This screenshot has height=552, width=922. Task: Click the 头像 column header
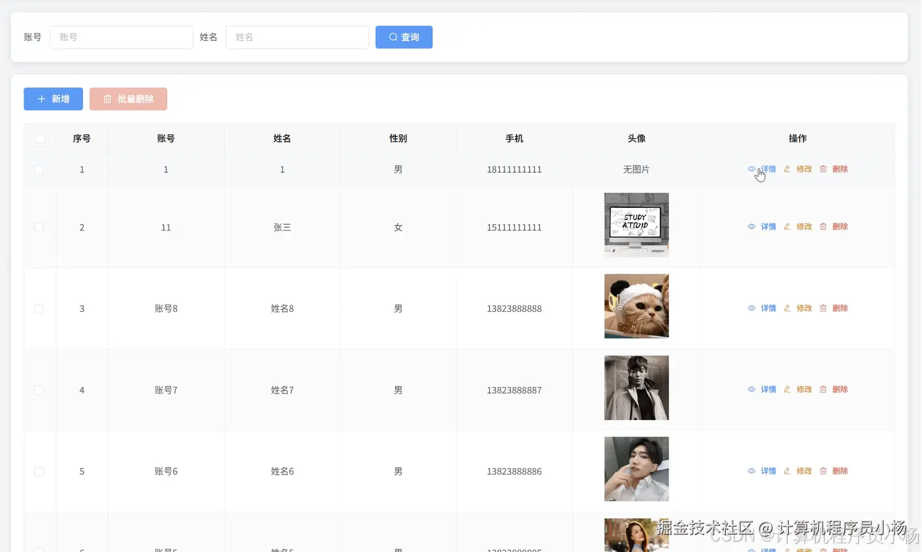(636, 138)
